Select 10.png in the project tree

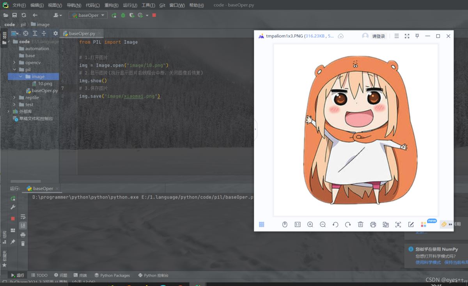[45, 83]
